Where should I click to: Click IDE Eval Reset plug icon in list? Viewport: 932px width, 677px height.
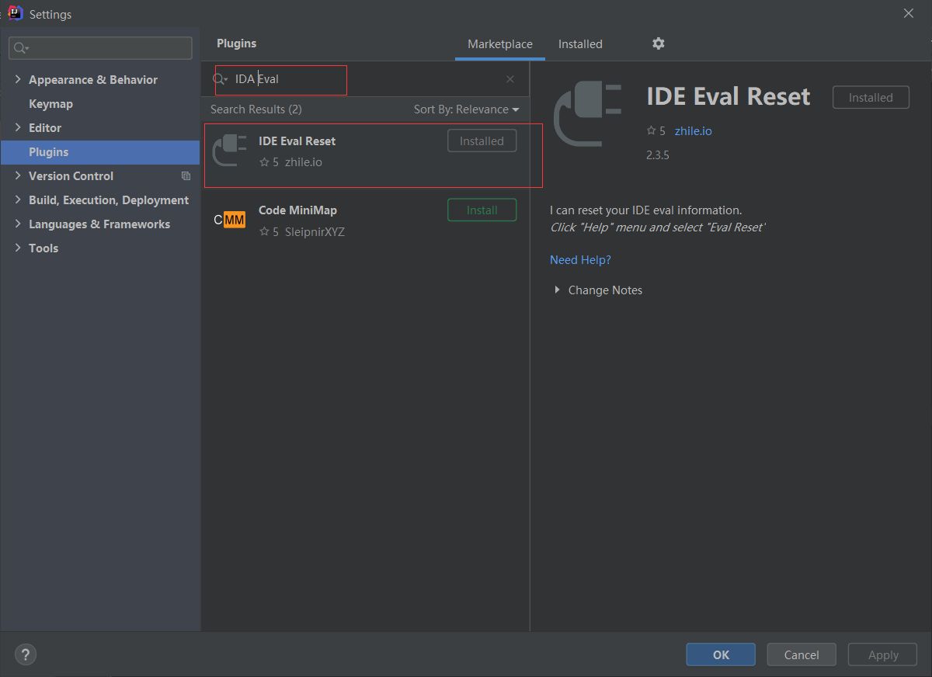point(230,151)
